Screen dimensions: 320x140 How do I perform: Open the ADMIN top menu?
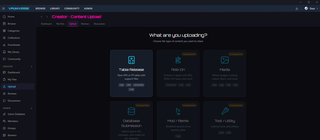click(x=88, y=9)
